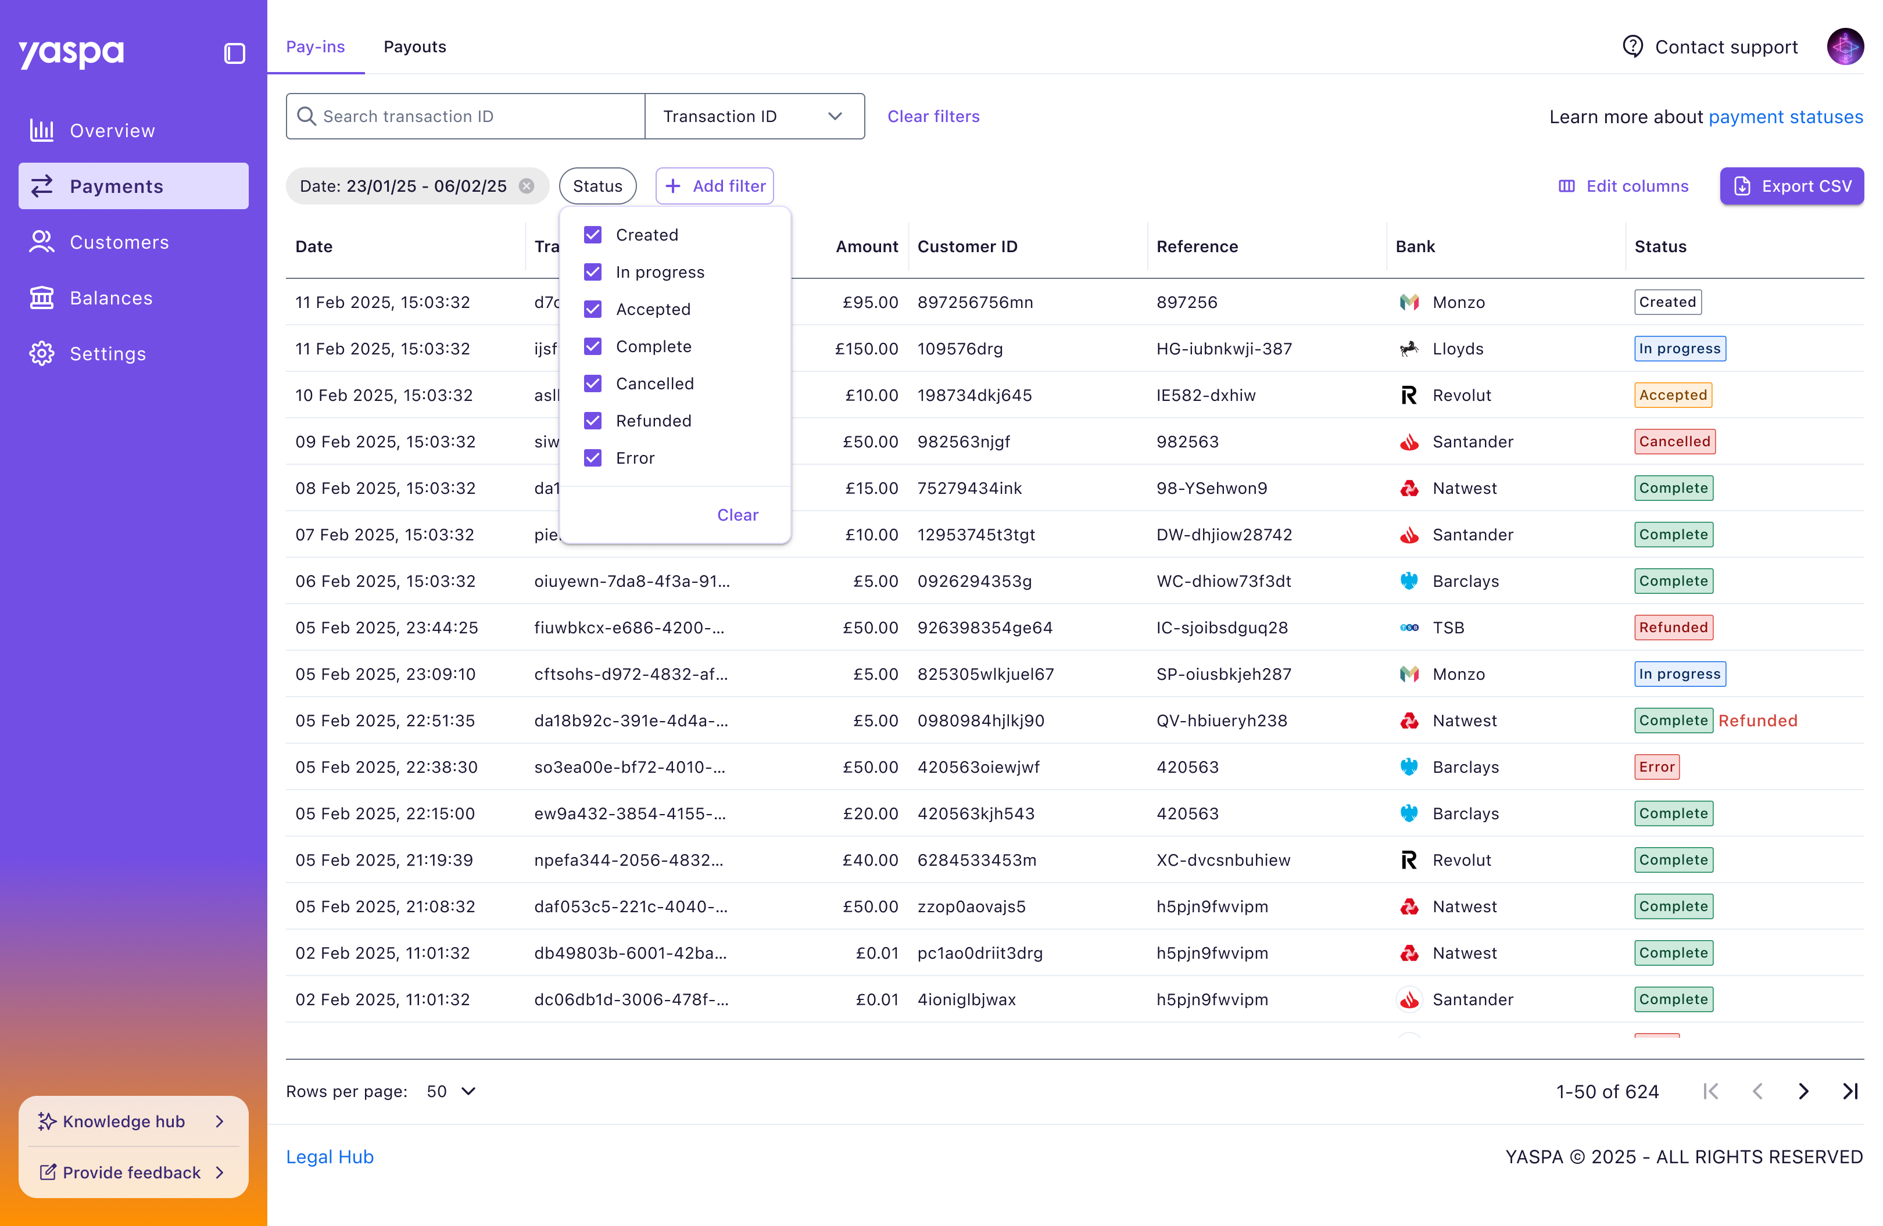Screen dimensions: 1883x1226
Task: Go to Balances bank icon
Action: click(41, 297)
